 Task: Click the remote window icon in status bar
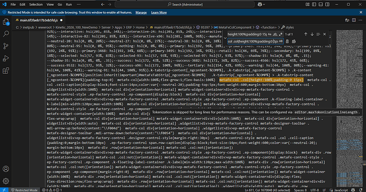[x=4, y=190]
